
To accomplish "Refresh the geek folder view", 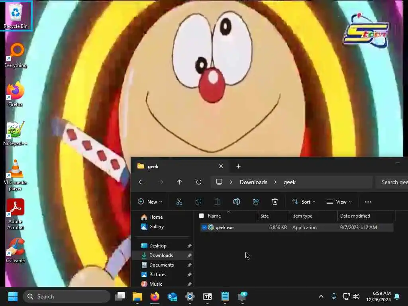I will click(x=199, y=182).
